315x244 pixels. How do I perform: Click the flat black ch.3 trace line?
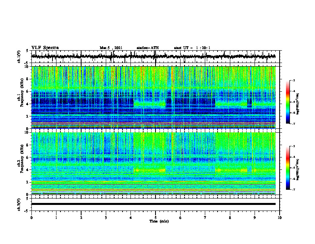point(154,204)
